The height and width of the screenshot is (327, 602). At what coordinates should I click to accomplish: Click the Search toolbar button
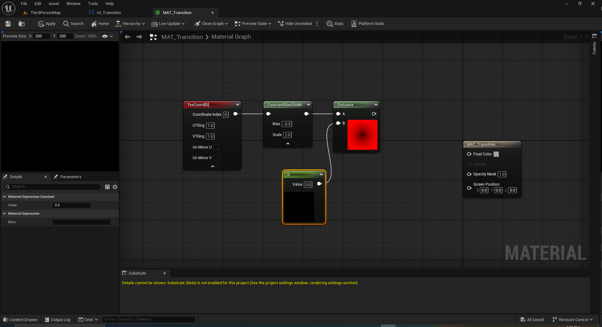coord(73,24)
